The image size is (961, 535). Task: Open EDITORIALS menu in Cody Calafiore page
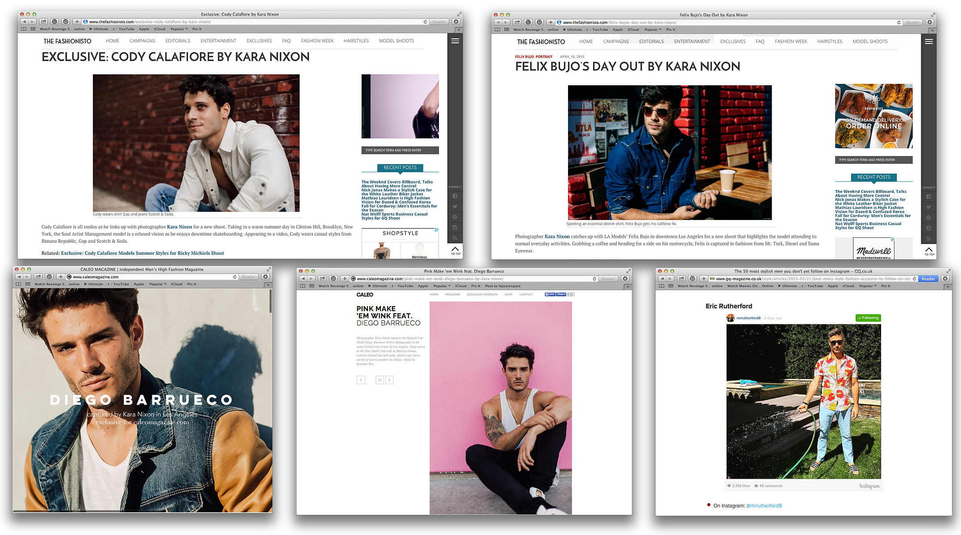tap(178, 41)
